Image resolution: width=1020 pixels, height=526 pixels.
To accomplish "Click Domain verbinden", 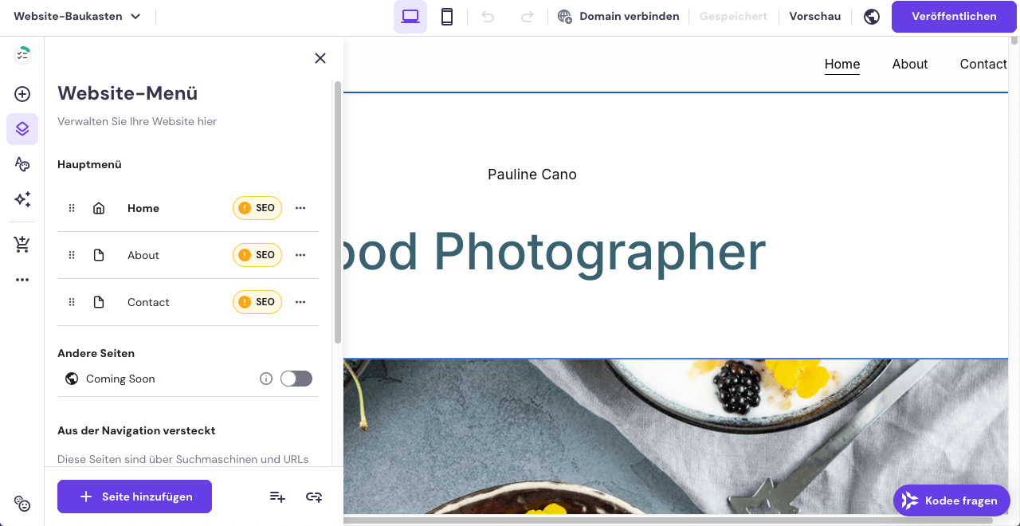I will pos(618,16).
